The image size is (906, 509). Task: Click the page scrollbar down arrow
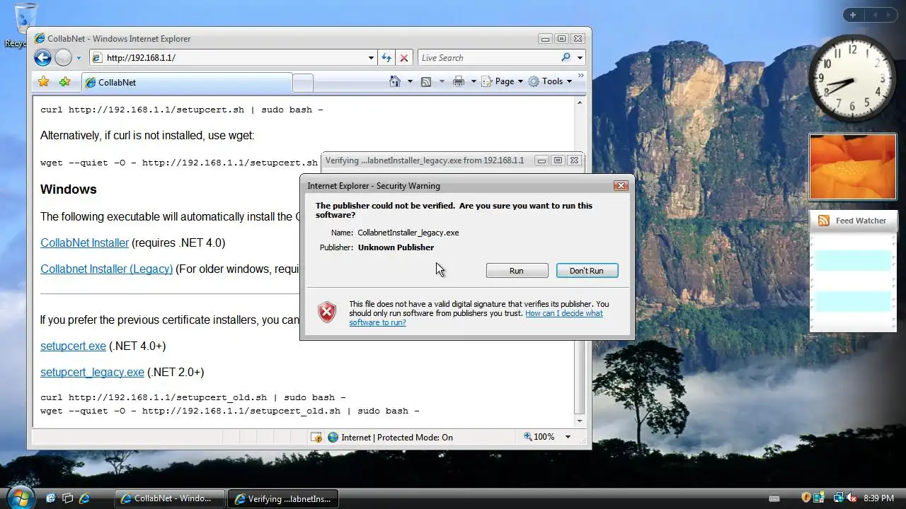pyautogui.click(x=580, y=420)
